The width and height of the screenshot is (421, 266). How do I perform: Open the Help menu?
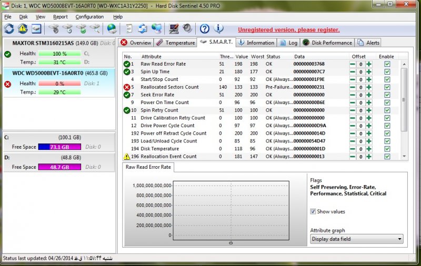click(117, 17)
